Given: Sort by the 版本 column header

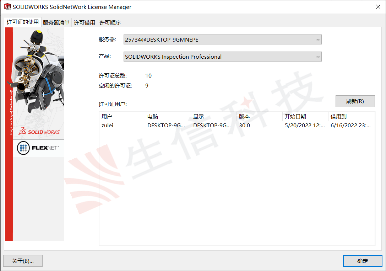Looking at the screenshot, I should click(260, 116).
